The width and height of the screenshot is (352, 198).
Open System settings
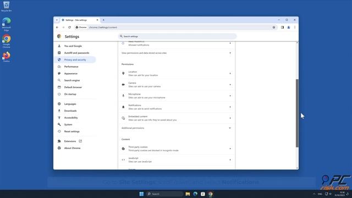point(68,125)
